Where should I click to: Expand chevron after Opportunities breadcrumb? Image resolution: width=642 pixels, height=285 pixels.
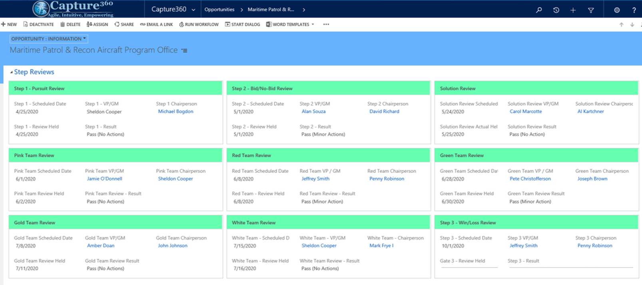coord(241,10)
